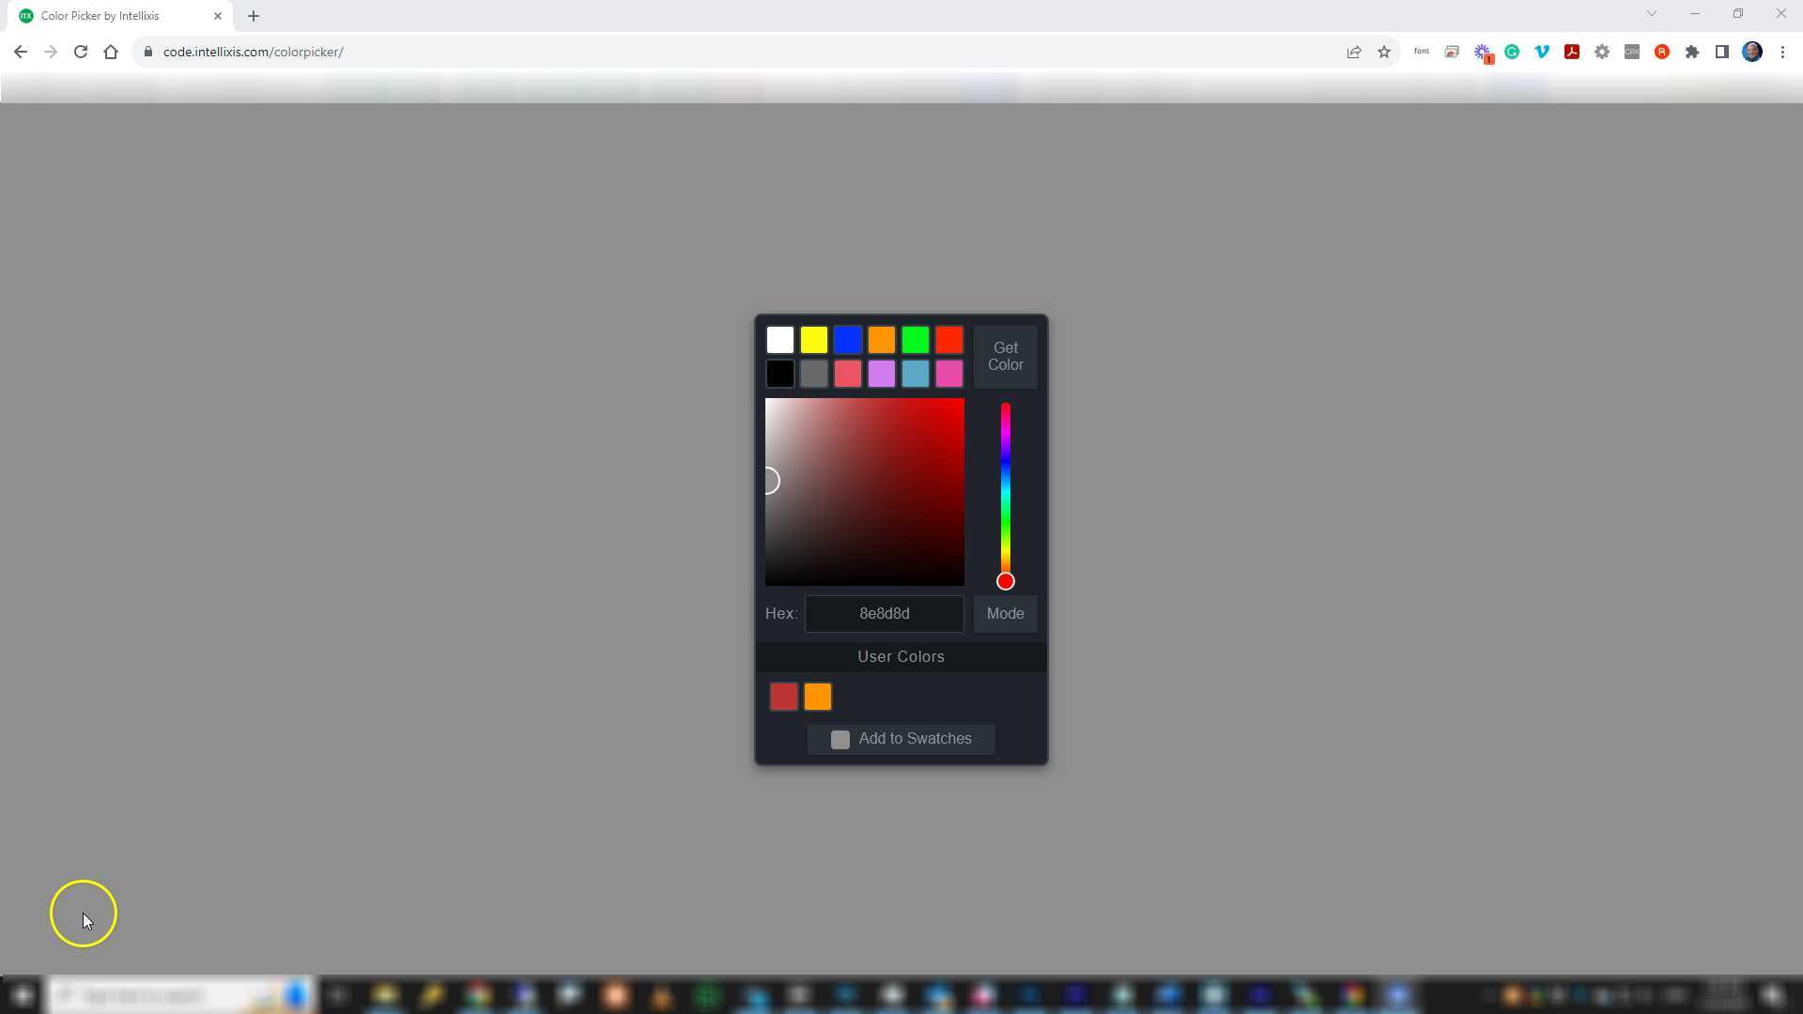
Task: Open the Grammarly extension
Action: point(1512,52)
